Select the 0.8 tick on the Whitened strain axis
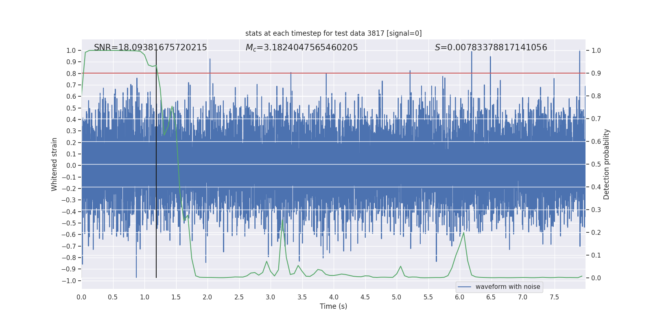 [71, 74]
